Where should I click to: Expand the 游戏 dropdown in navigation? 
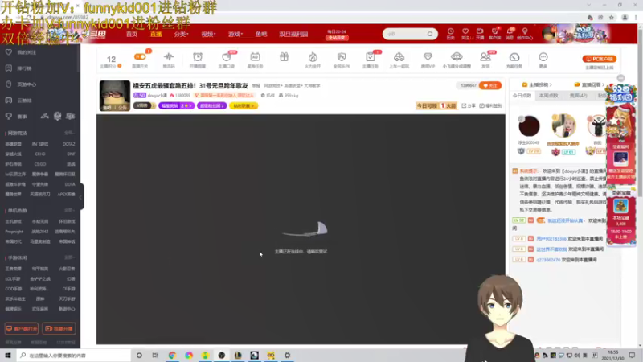[x=235, y=34]
